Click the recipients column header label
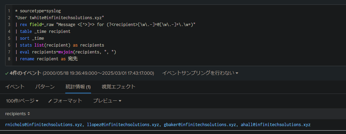The width and height of the screenshot is (346, 134). pyautogui.click(x=15, y=114)
